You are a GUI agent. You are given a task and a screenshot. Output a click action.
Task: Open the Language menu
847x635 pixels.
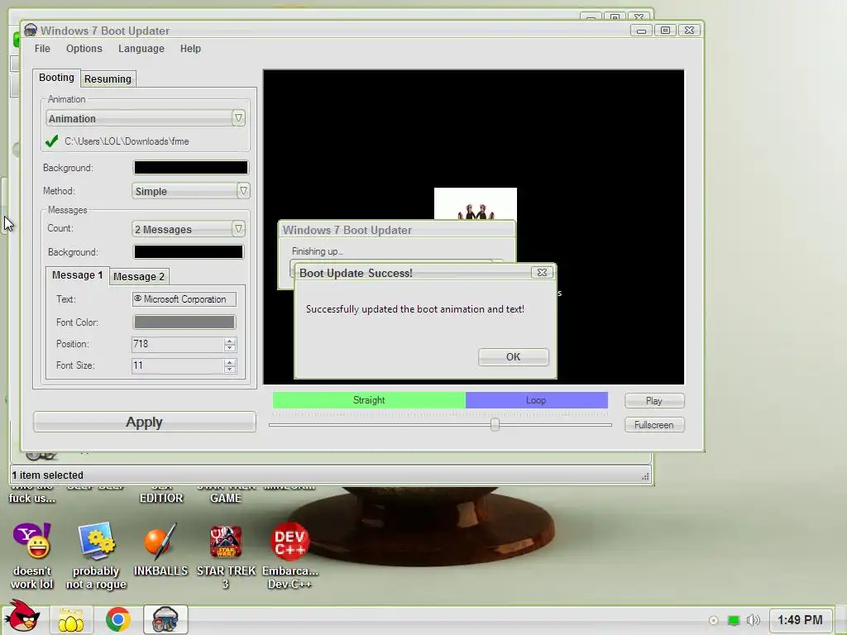(141, 49)
